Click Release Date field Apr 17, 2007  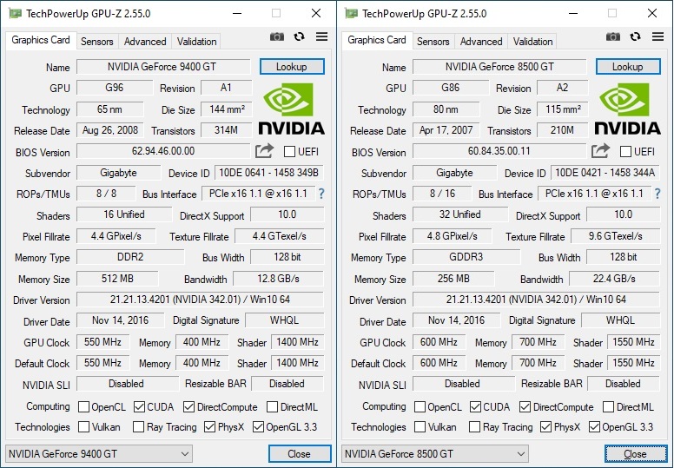[x=446, y=130]
